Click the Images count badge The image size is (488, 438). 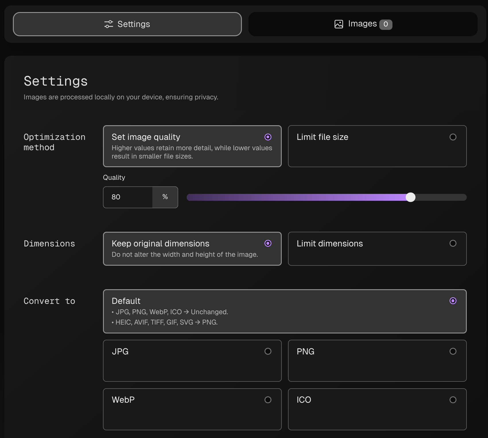pyautogui.click(x=386, y=24)
